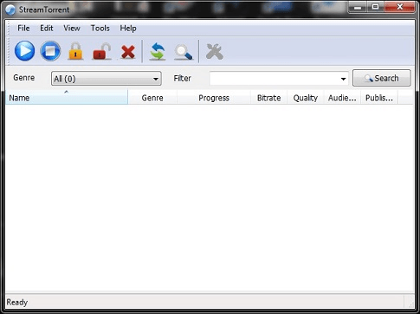Open settings with the wrench icon

[x=214, y=52]
